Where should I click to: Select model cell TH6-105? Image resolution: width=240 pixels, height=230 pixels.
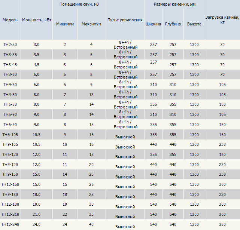[x=10, y=135]
